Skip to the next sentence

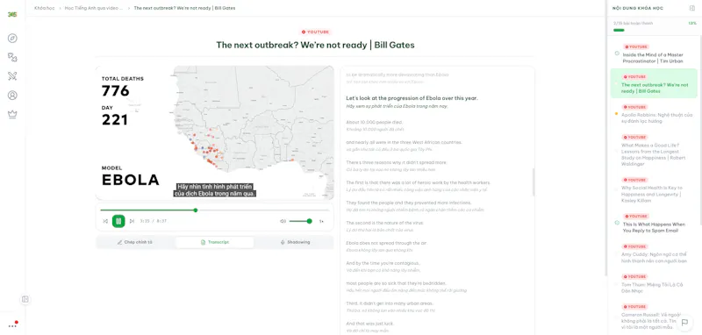point(132,221)
